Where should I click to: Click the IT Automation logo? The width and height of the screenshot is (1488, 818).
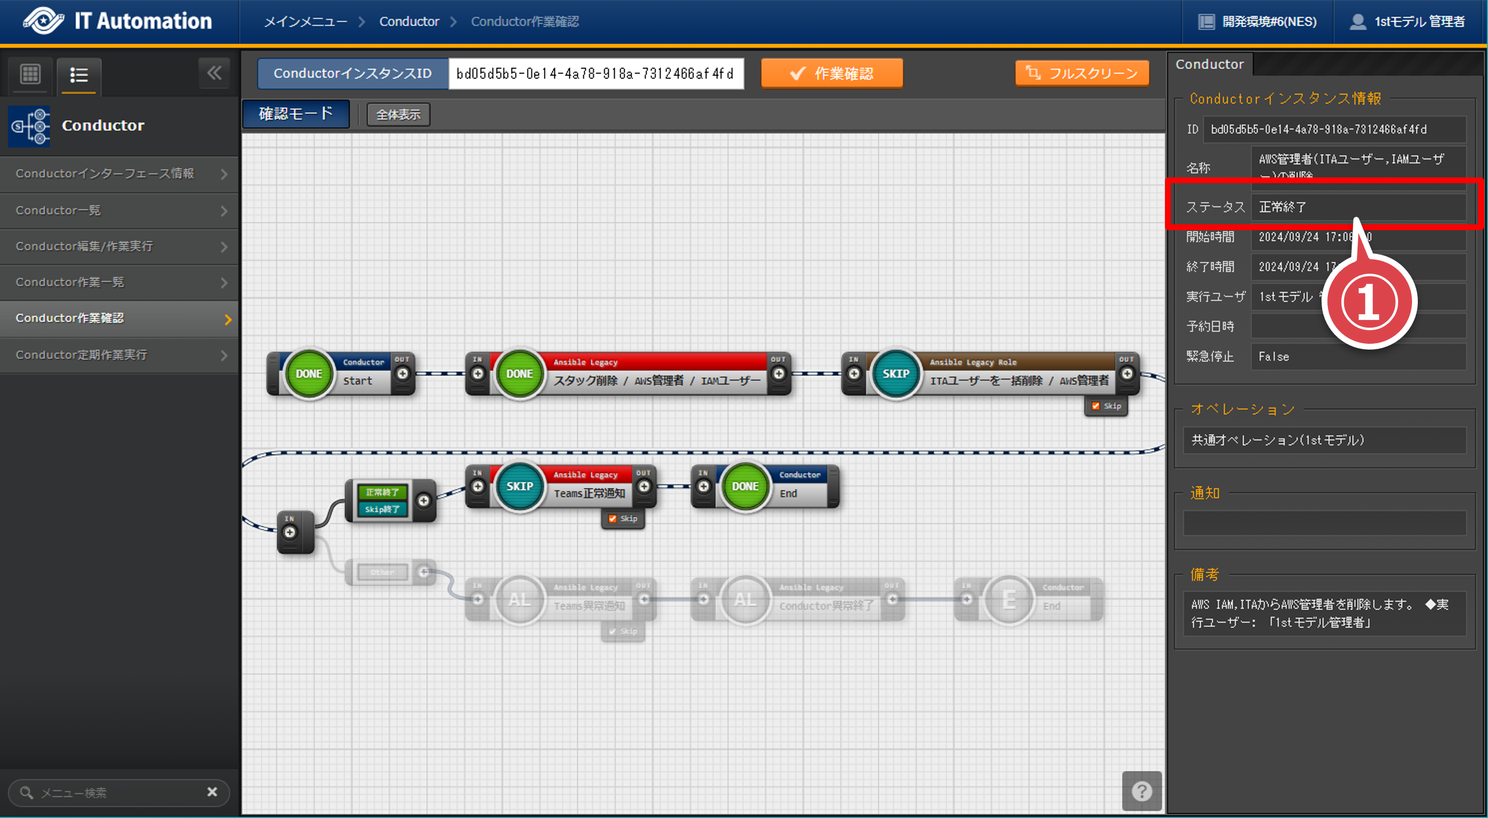44,21
